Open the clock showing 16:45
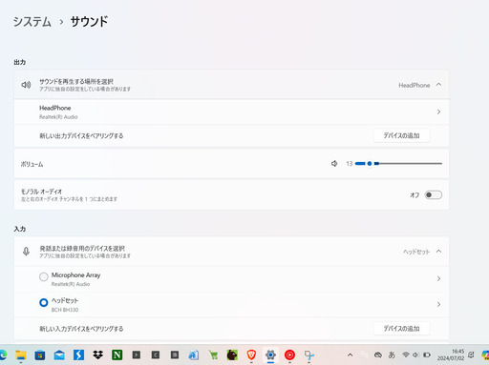Image resolution: width=489 pixels, height=365 pixels. click(451, 355)
